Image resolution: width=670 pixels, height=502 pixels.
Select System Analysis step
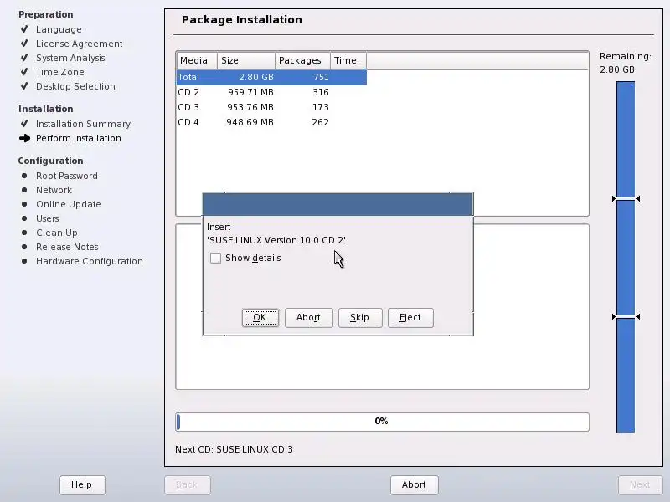coord(70,58)
